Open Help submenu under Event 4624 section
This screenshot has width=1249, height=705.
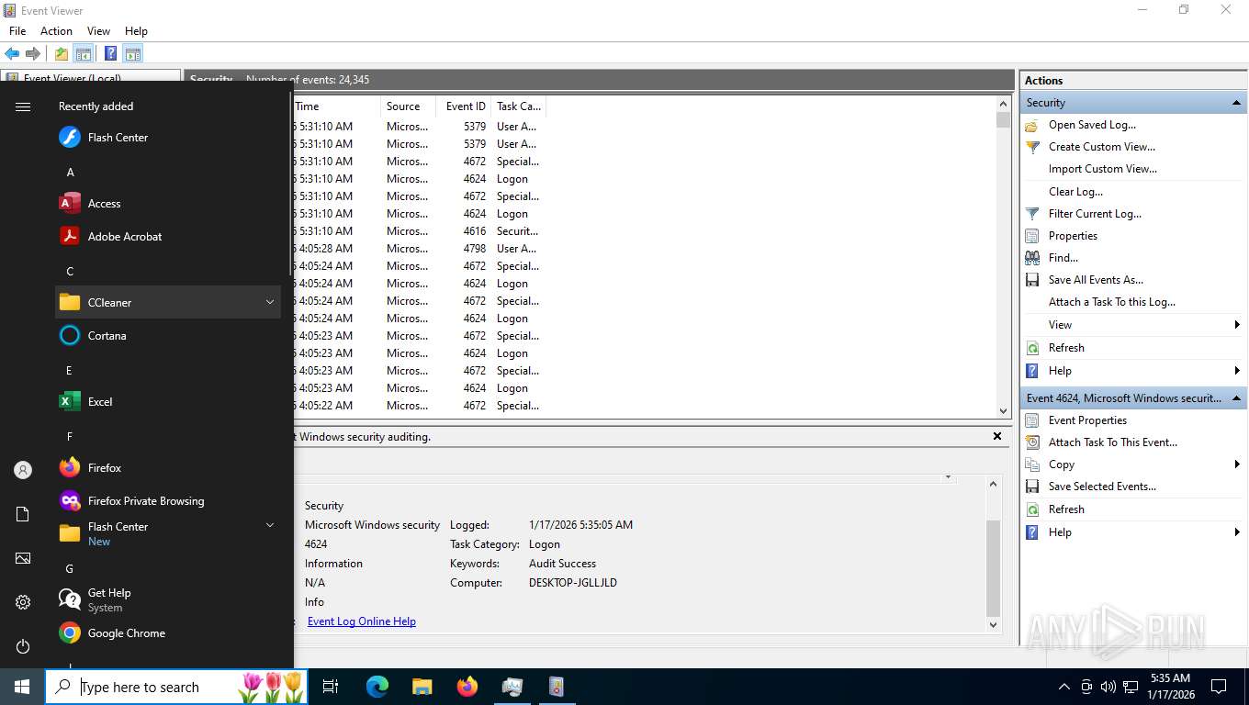click(1133, 532)
